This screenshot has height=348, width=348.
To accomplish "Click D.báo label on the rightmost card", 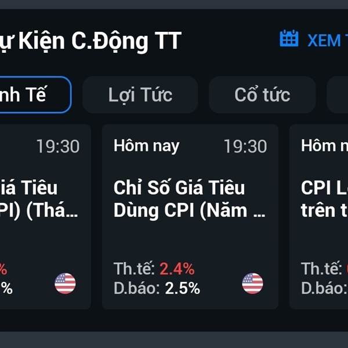I will [324, 288].
